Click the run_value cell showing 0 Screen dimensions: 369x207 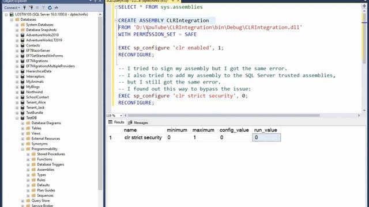pos(266,137)
